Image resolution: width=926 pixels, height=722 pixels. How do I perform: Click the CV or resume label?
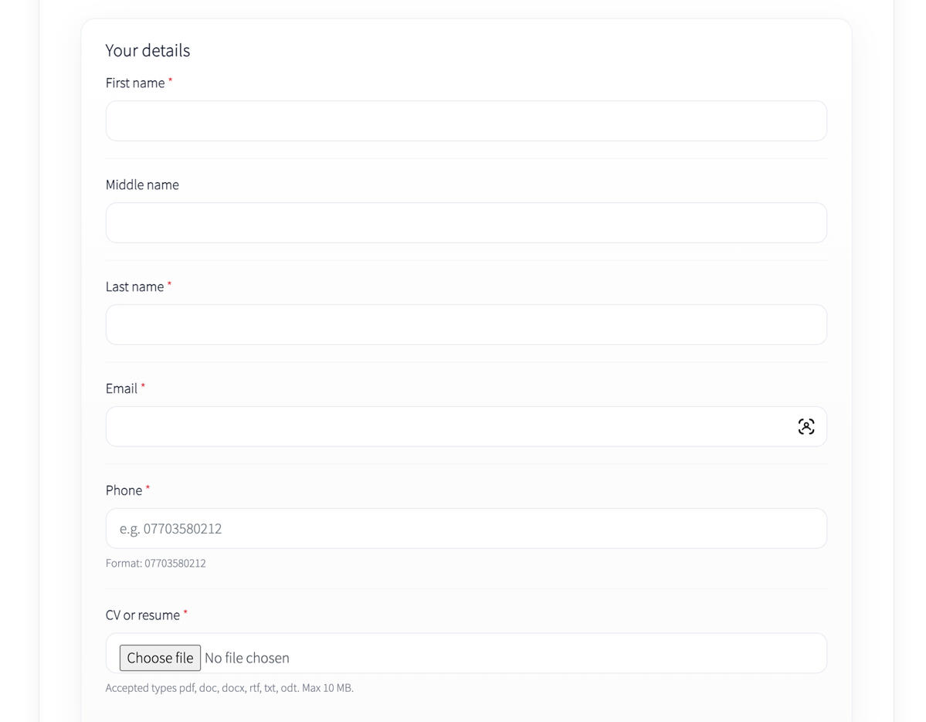tap(143, 615)
